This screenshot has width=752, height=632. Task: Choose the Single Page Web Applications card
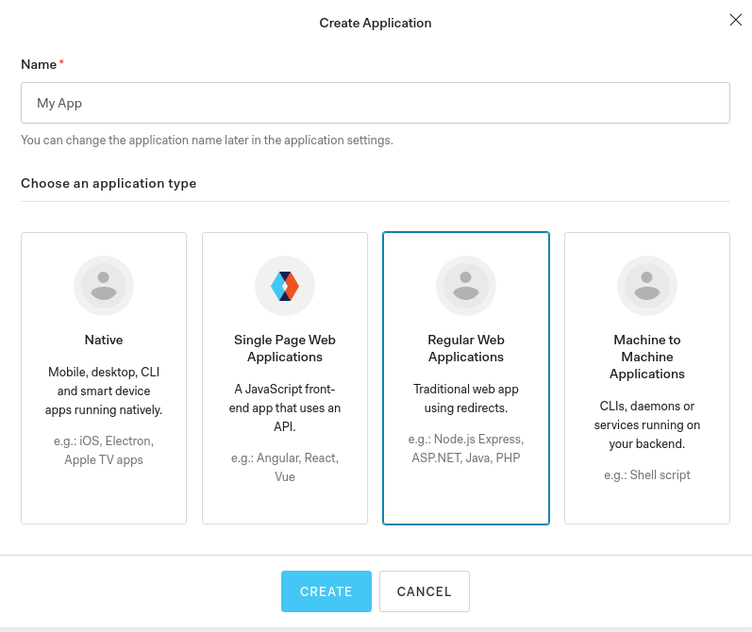(x=285, y=378)
